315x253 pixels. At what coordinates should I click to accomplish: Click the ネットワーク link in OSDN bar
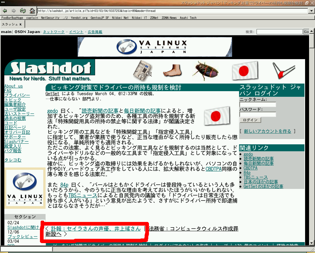coord(53,32)
